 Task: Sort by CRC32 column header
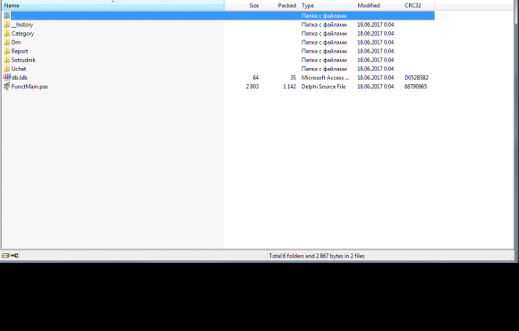(418, 5)
